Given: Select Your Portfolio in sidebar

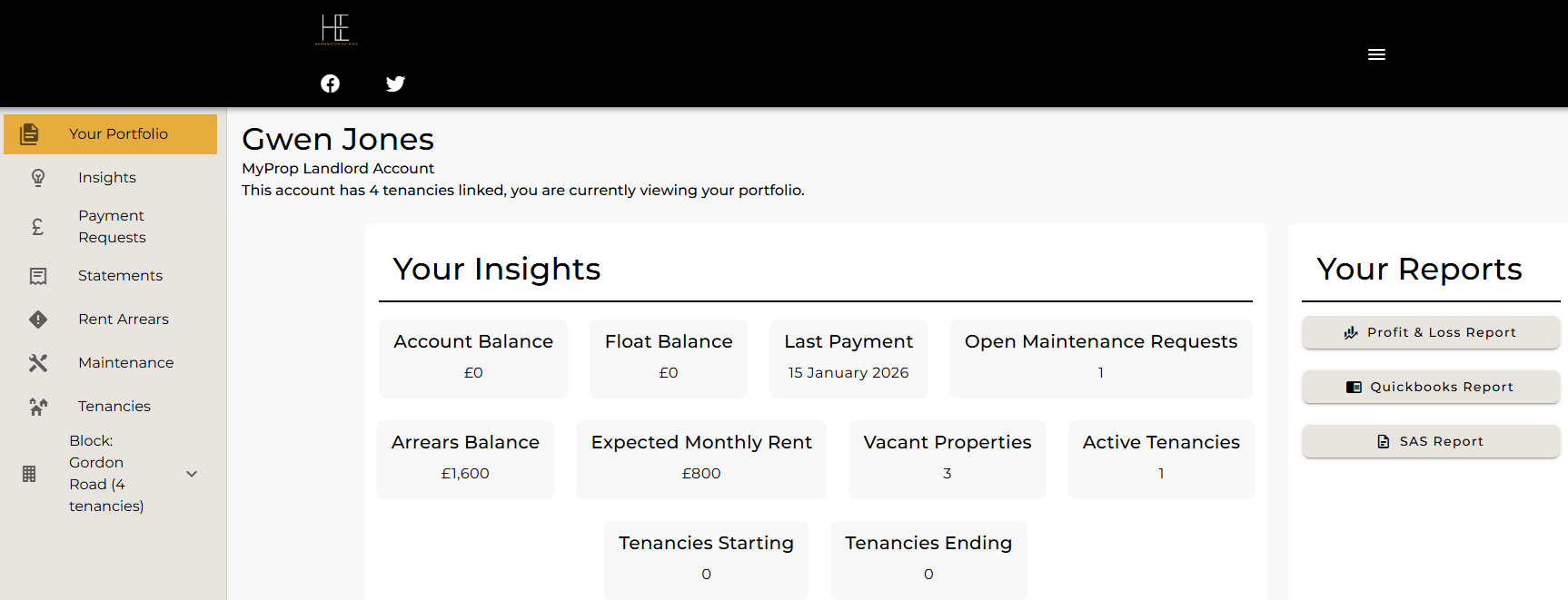Looking at the screenshot, I should 118,134.
